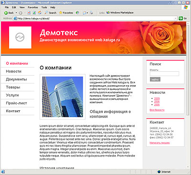
Task: Click the scrollbar down arrow
Action: click(188, 167)
